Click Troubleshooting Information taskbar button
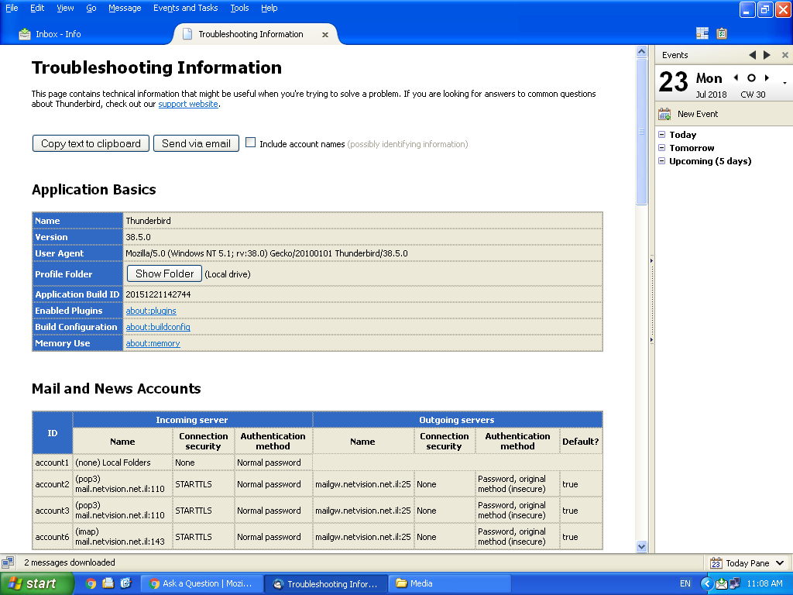The height and width of the screenshot is (595, 793). 326,583
